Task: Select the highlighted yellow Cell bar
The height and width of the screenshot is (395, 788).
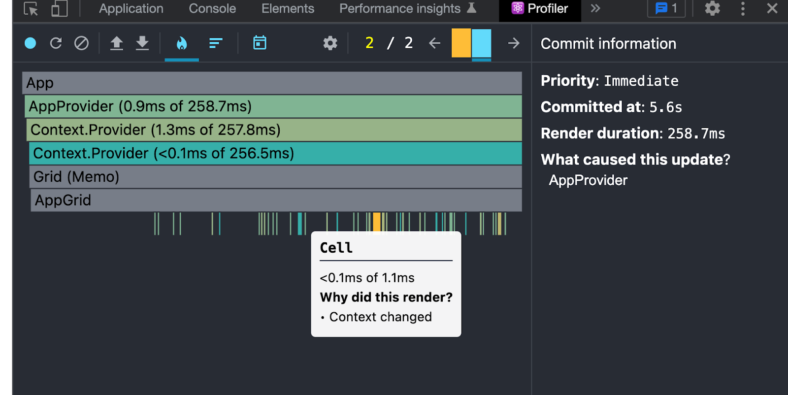Action: pos(377,222)
